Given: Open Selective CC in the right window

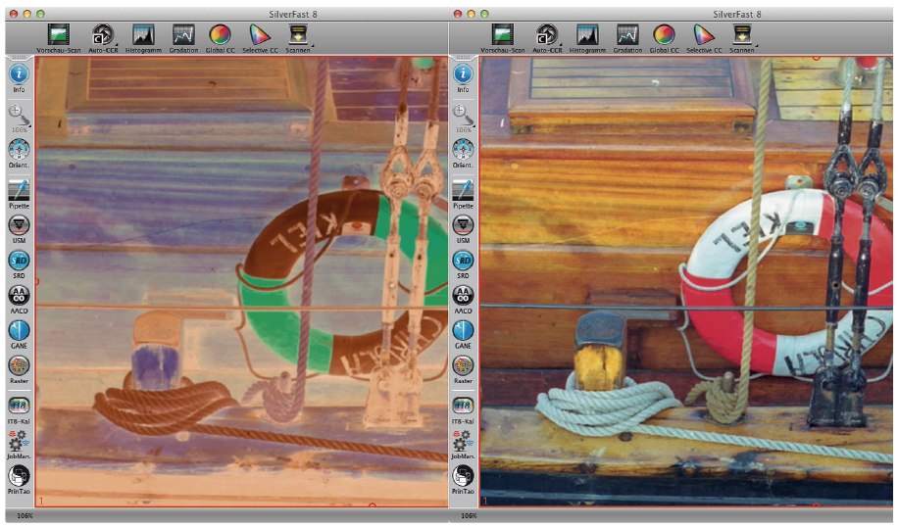Looking at the screenshot, I should coord(703,36).
